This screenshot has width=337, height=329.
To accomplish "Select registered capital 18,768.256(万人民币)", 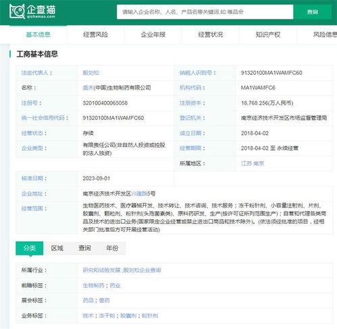I will [267, 103].
